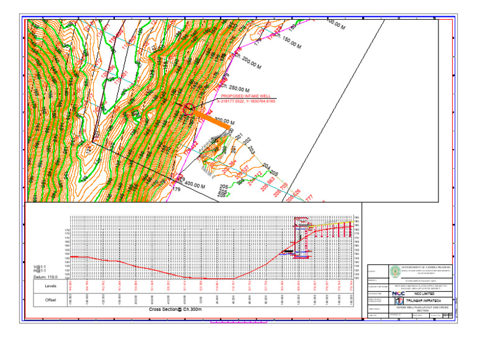Click the 'Datum: 119.0' text
The width and height of the screenshot is (477, 337).
(x=45, y=277)
